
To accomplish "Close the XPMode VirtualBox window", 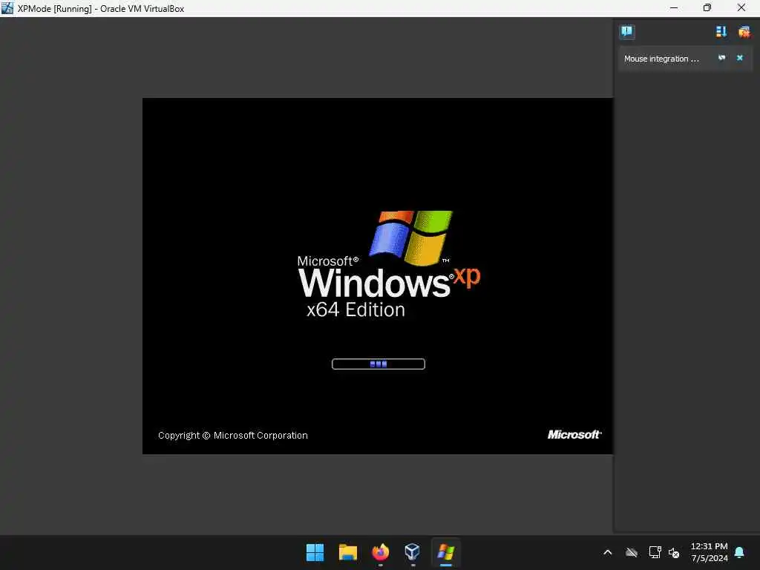I will [741, 8].
